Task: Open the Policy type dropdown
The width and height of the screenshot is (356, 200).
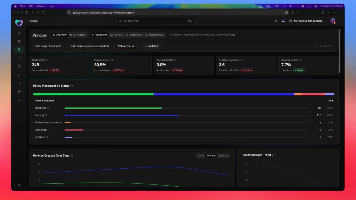Action: [128, 46]
